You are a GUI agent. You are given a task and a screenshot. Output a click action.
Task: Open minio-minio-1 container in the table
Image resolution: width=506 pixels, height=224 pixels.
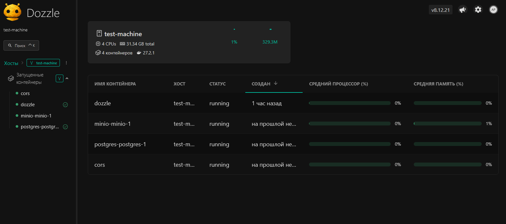click(112, 124)
